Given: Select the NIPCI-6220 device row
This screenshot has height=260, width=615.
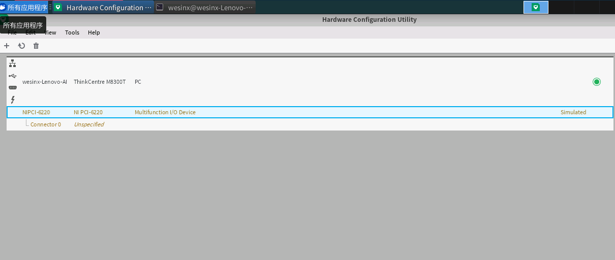Looking at the screenshot, I should [36, 112].
